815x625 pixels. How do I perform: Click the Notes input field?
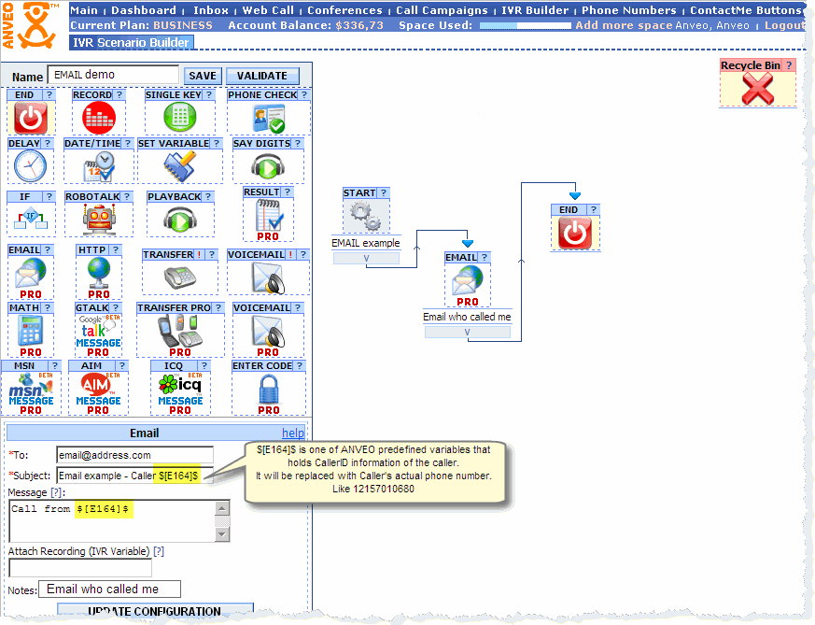pos(109,589)
